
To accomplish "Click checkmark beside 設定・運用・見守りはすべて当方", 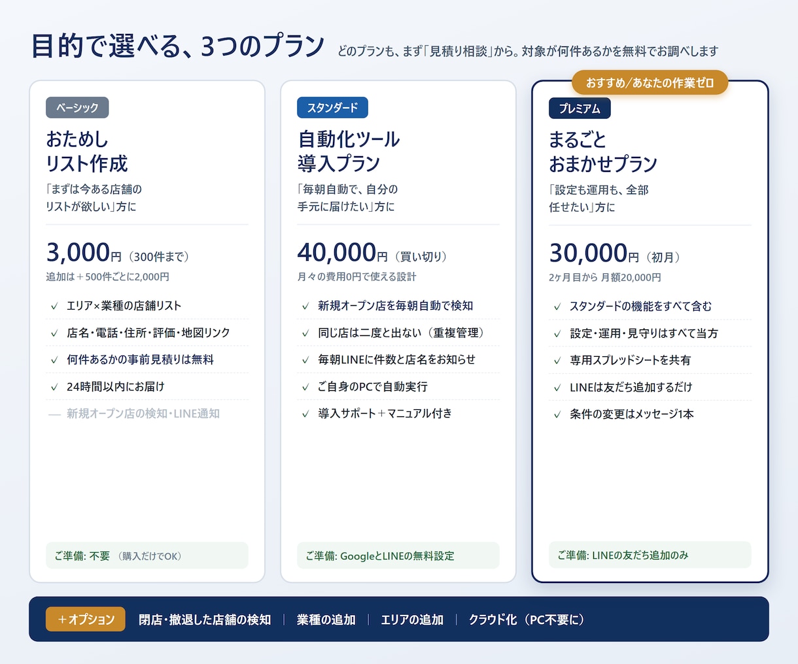I will [x=557, y=333].
